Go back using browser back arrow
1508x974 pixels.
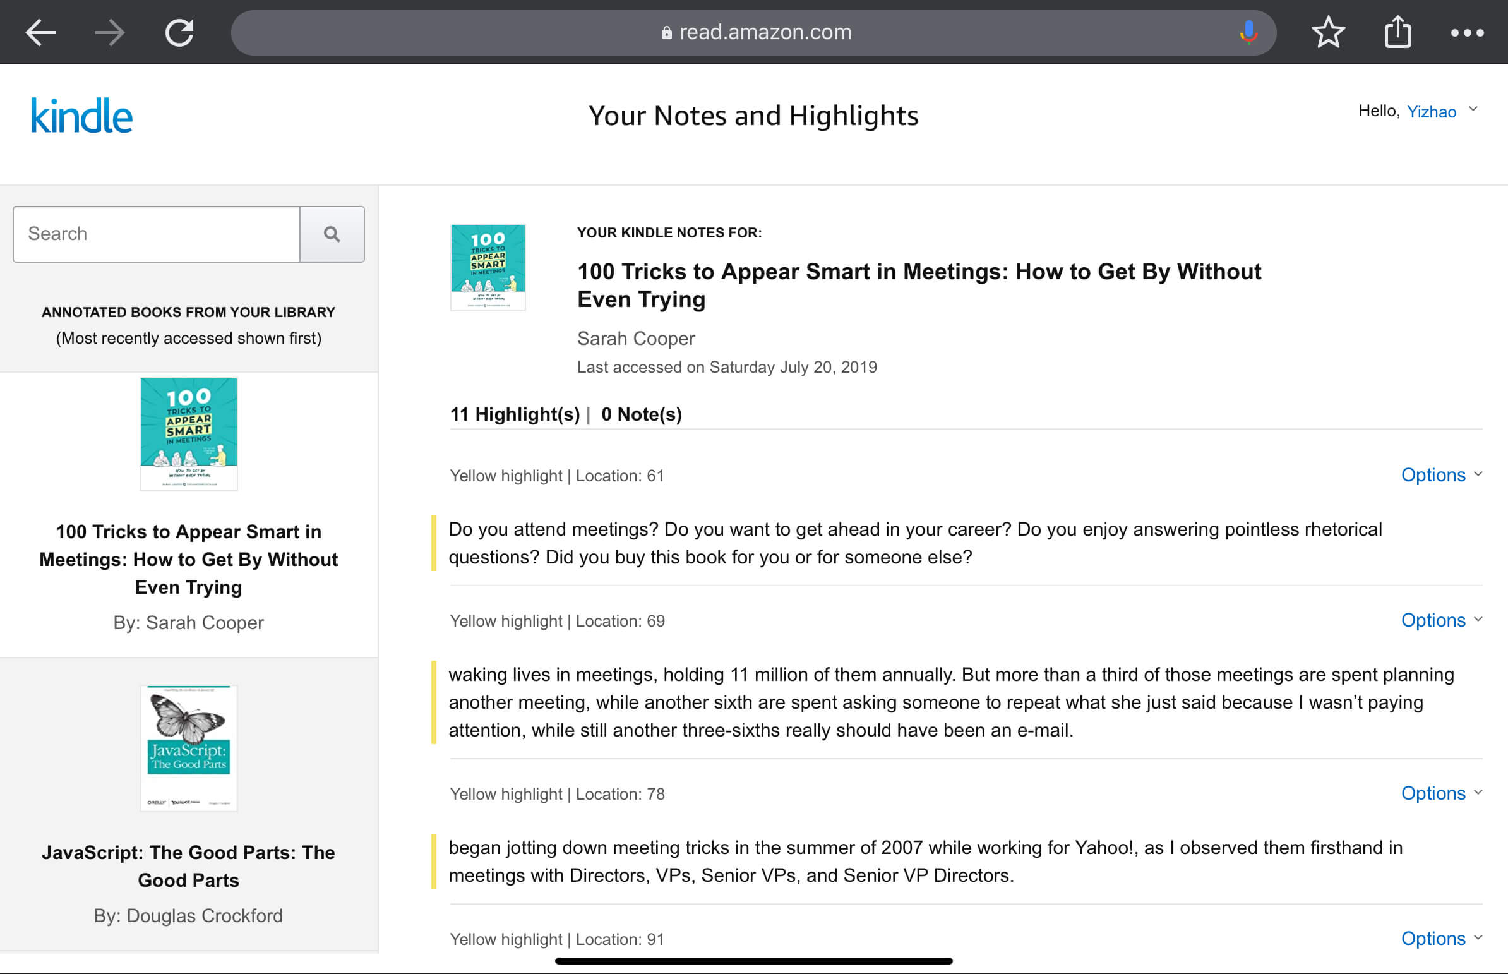click(x=40, y=32)
